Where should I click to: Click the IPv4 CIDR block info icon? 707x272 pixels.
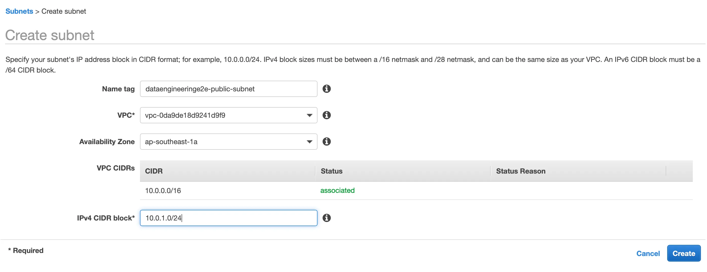[326, 218]
